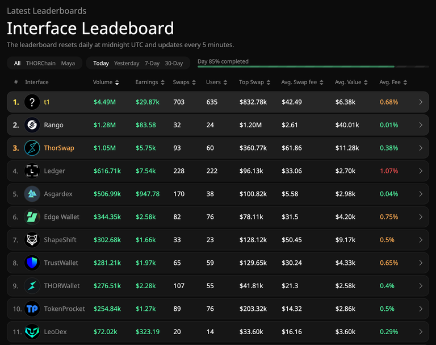
Task: Click the t1 question mark logo
Action: pyautogui.click(x=32, y=102)
